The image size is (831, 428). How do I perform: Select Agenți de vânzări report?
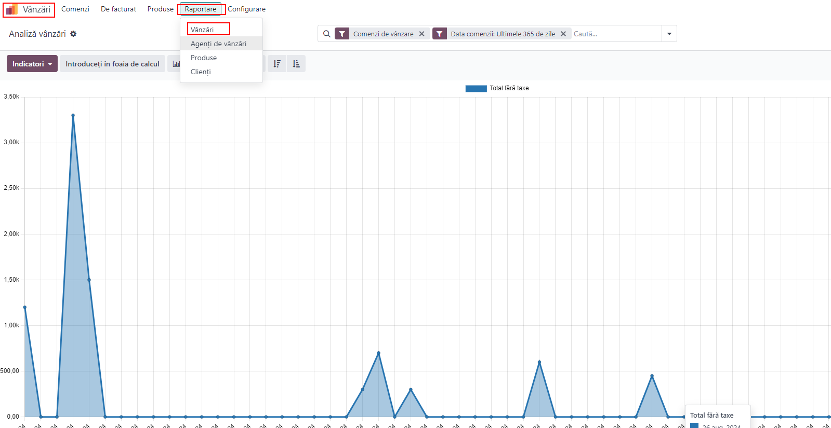pos(221,44)
